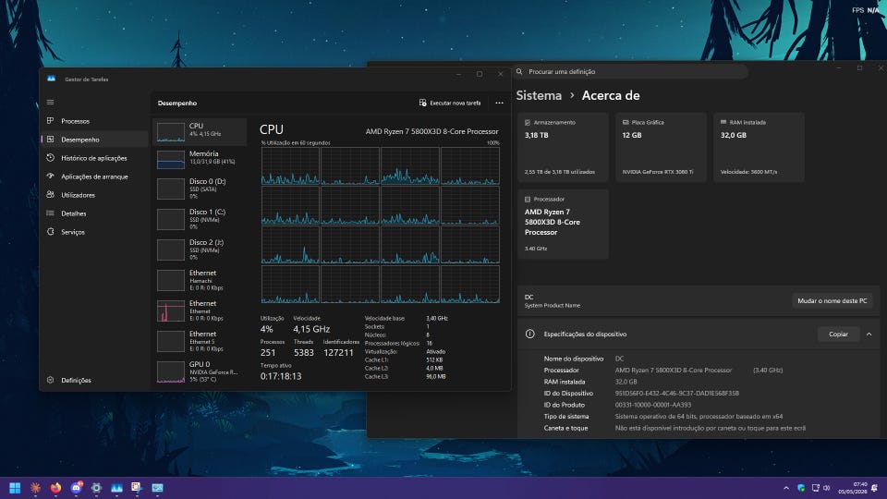Click Executar nova tarefa button
The width and height of the screenshot is (887, 499).
click(x=450, y=103)
